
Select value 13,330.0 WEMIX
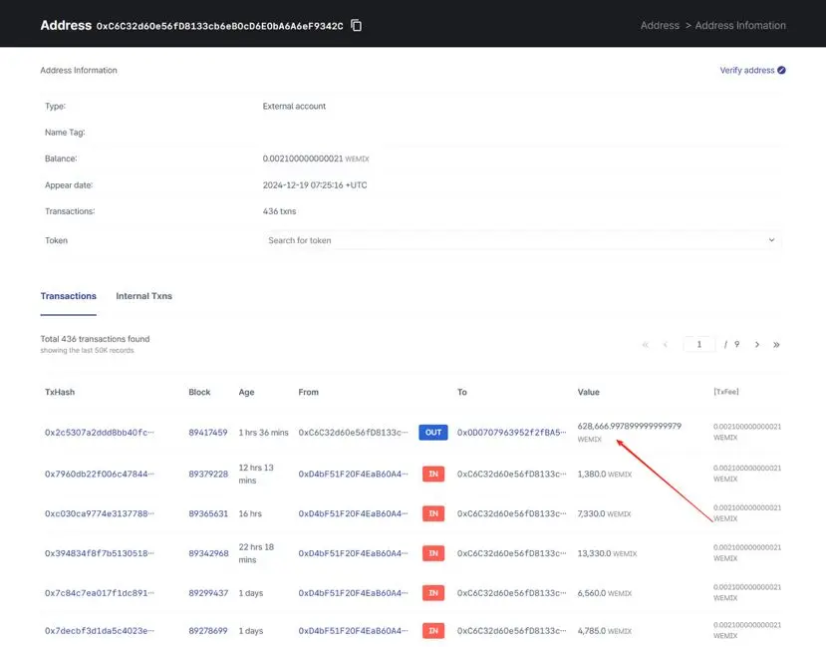pyautogui.click(x=607, y=553)
